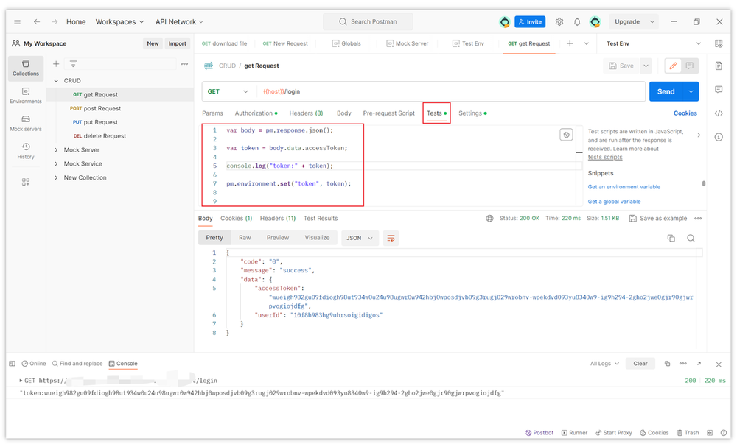
Task: Open the documentation icon in right sidebar
Action: point(719,66)
